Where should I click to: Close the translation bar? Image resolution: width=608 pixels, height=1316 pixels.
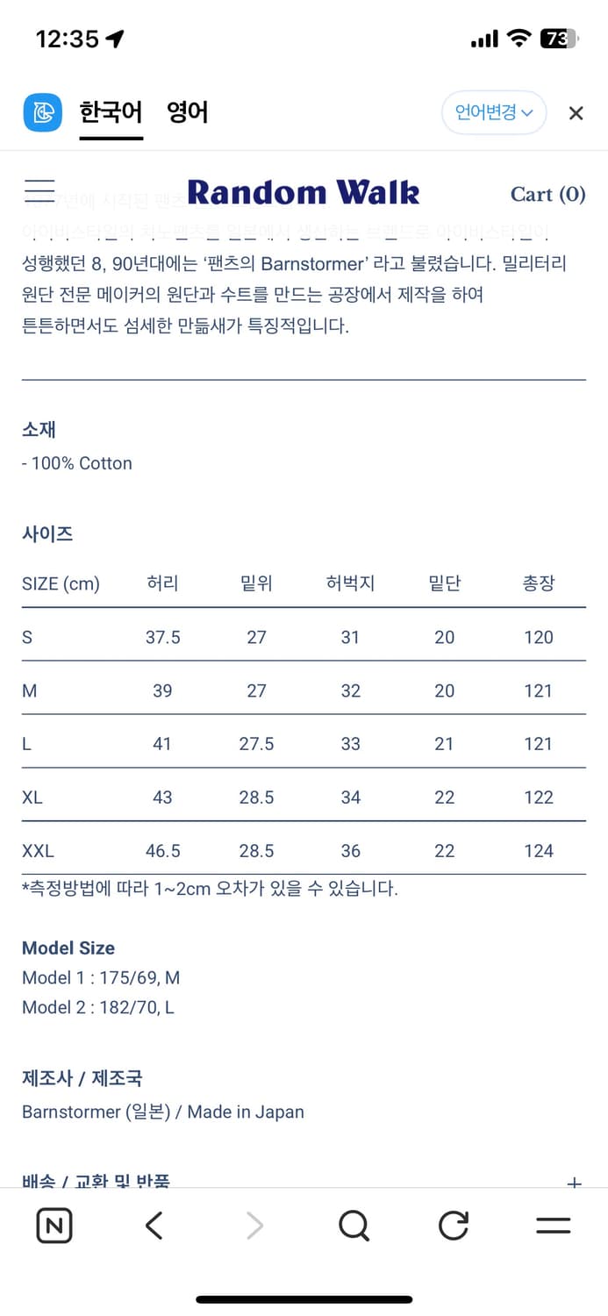coord(576,113)
